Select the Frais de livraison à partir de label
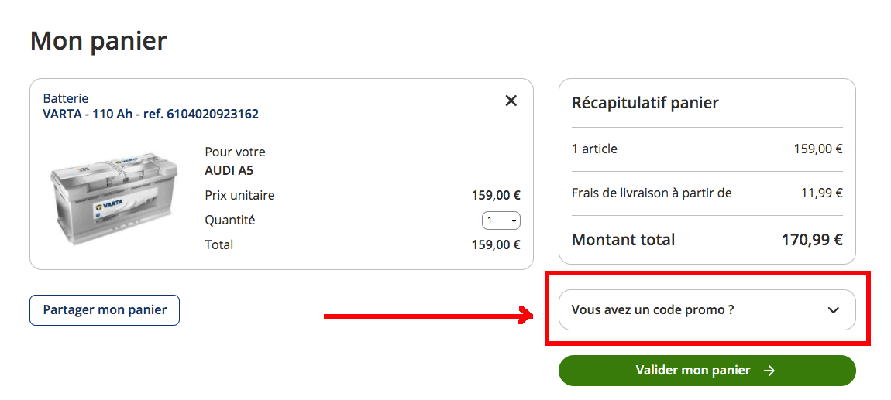 pos(652,193)
